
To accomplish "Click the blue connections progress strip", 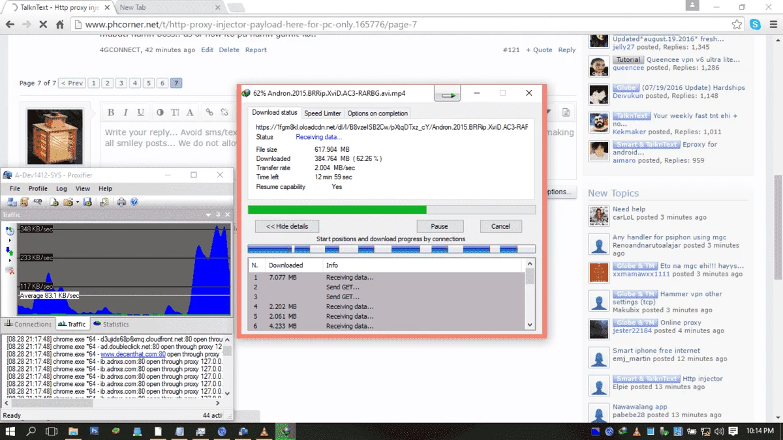I will (391, 249).
